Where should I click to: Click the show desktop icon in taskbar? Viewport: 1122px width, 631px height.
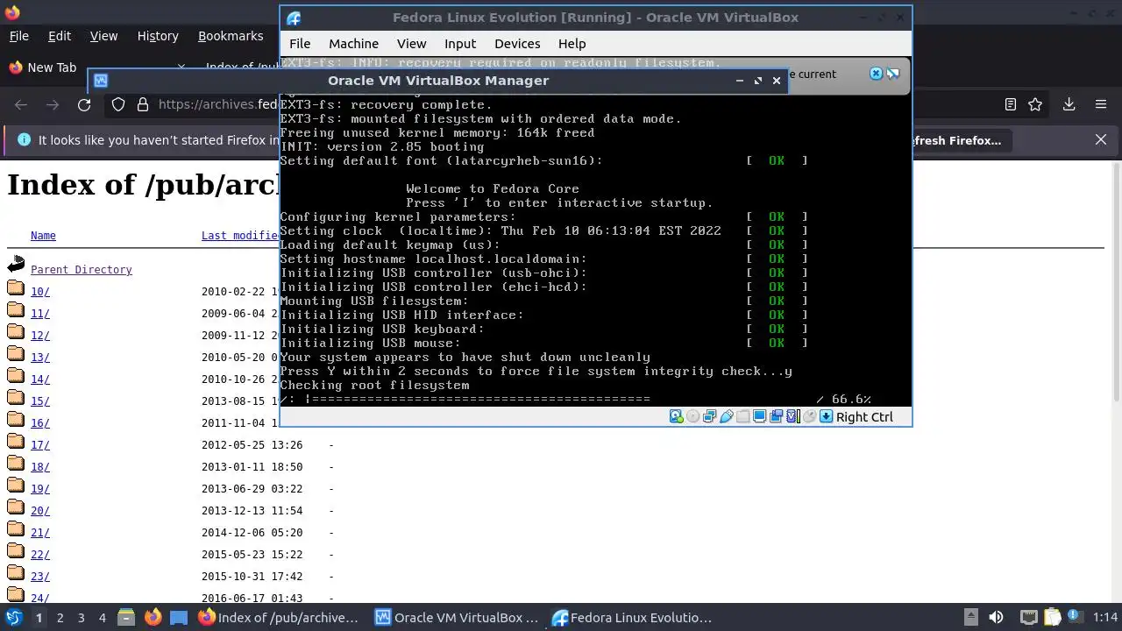tap(179, 617)
